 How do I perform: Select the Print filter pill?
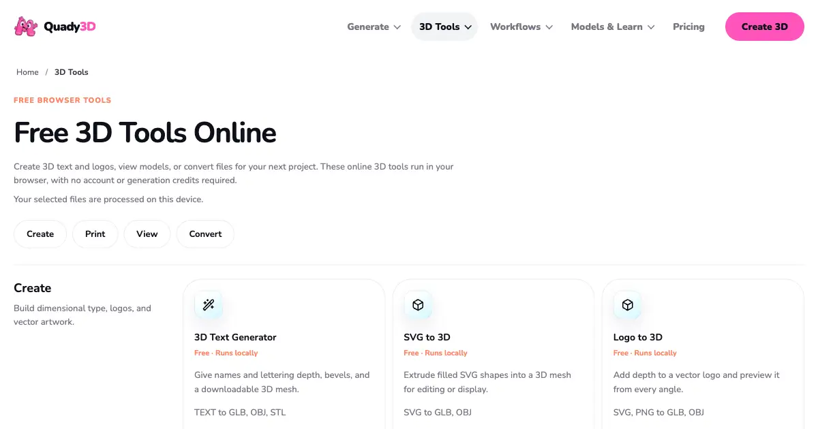pyautogui.click(x=95, y=234)
